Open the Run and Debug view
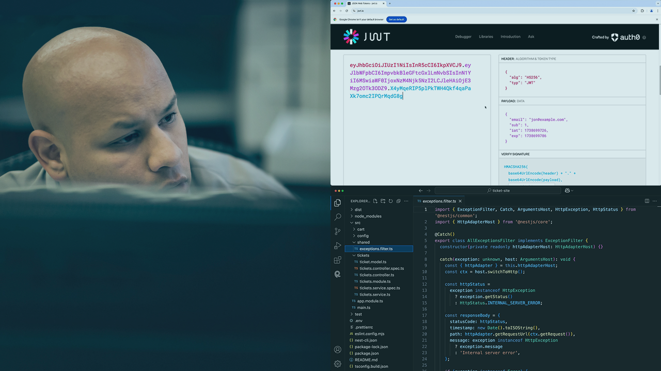The width and height of the screenshot is (661, 371). click(338, 246)
